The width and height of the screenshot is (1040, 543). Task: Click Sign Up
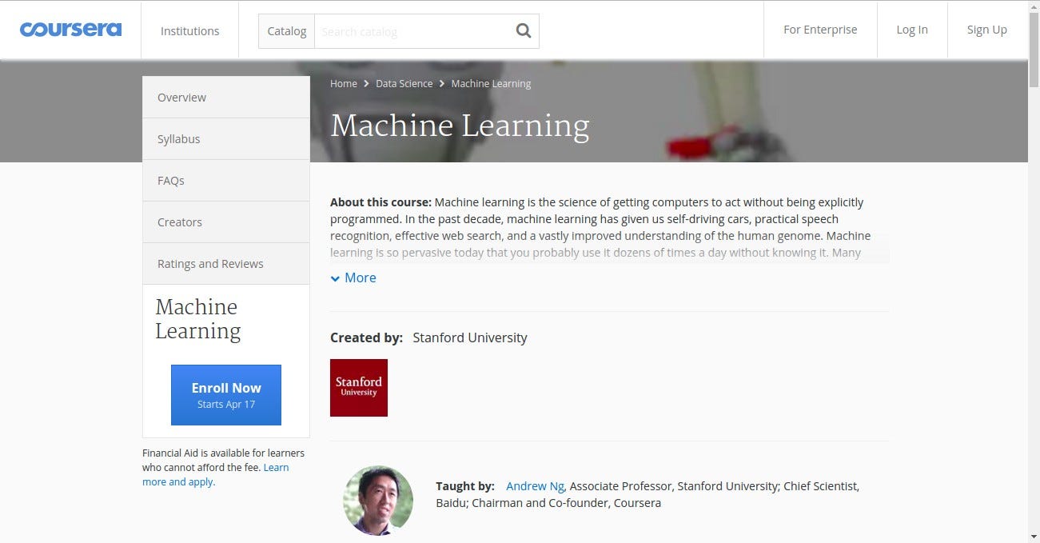986,30
